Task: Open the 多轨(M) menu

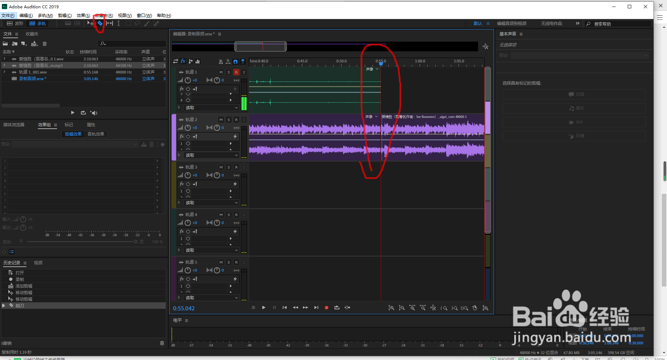Action: (x=46, y=15)
